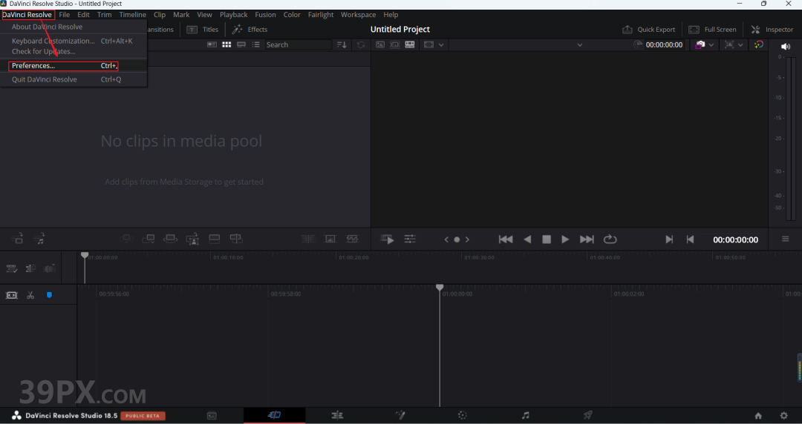Click the Full Screen button
The image size is (802, 424).
click(x=712, y=30)
